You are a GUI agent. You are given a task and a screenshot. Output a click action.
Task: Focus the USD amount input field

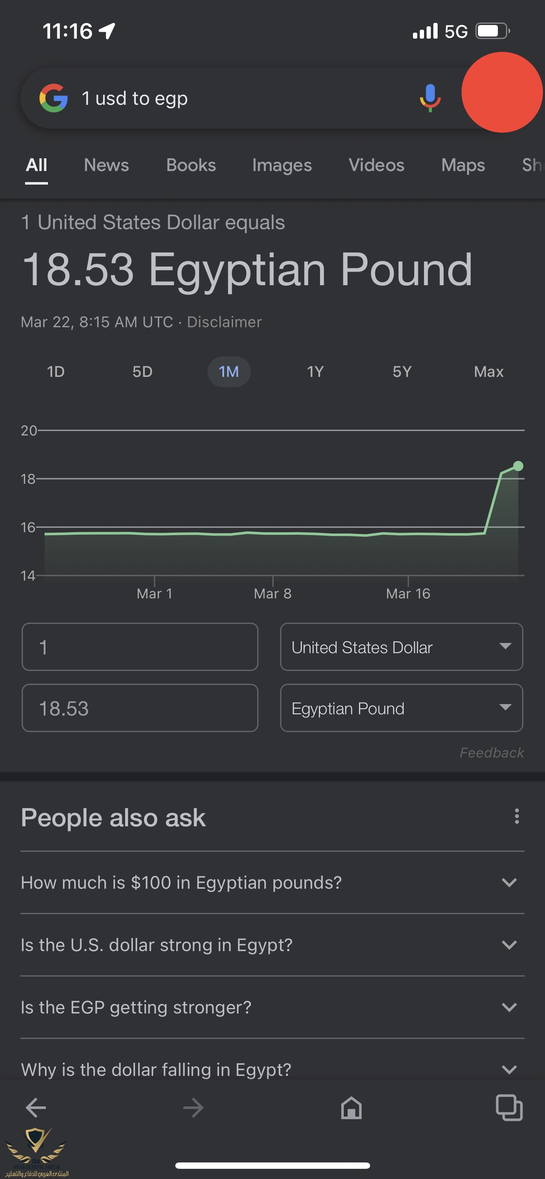coord(140,647)
